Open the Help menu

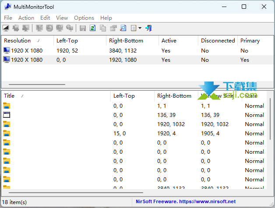coord(106,18)
